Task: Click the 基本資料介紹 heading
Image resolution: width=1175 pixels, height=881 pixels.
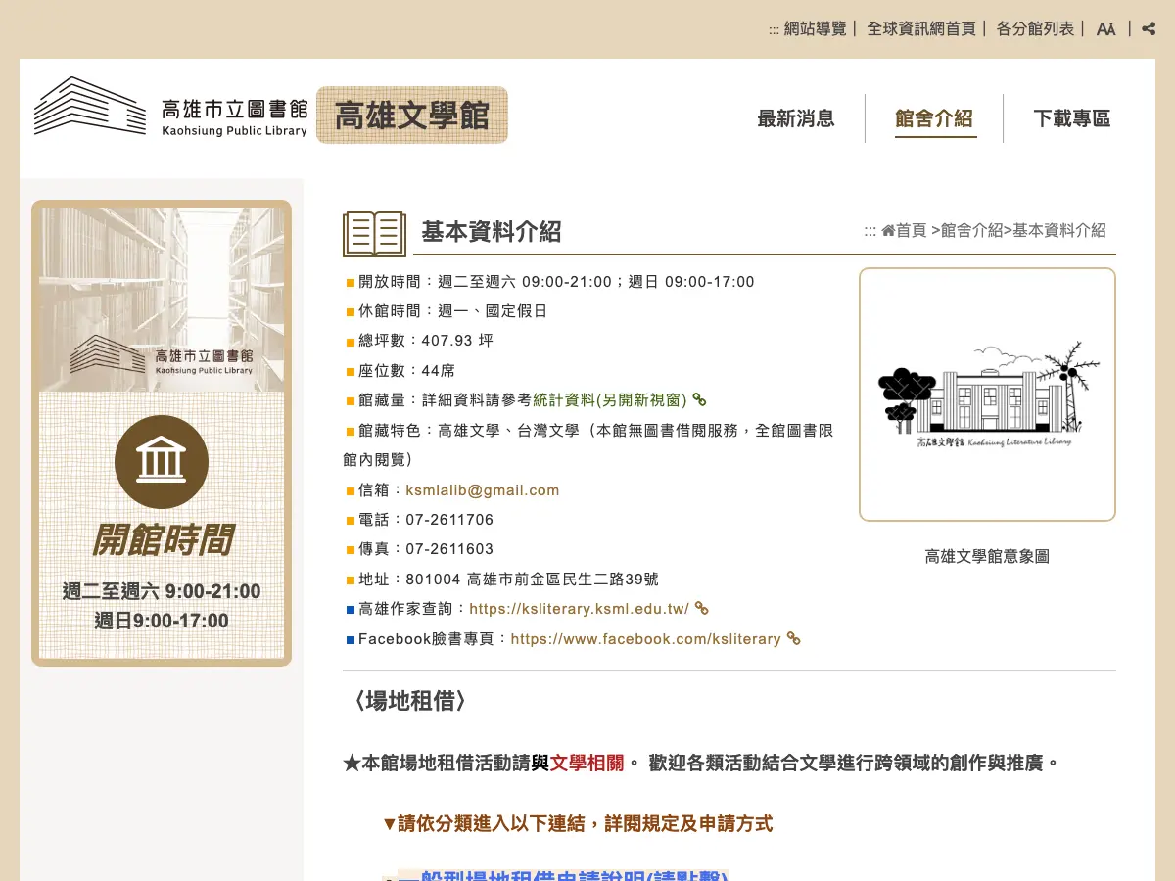Action: tap(492, 232)
